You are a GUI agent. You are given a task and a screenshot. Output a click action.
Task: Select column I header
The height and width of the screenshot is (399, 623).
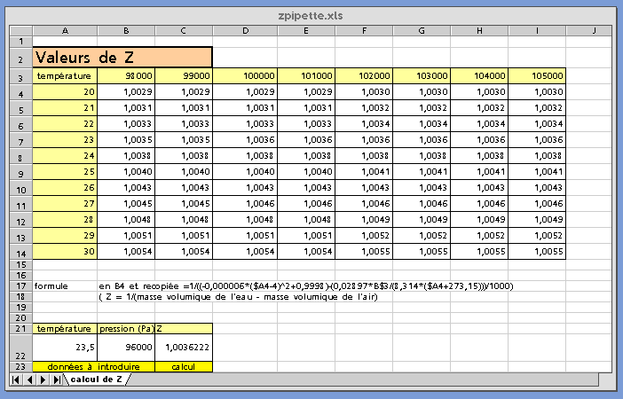pyautogui.click(x=536, y=30)
